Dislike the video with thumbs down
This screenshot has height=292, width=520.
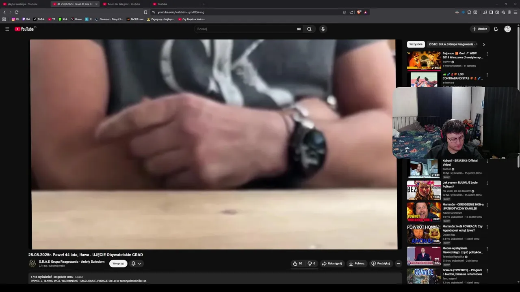(x=312, y=264)
